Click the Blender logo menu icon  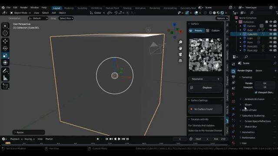point(3,8)
